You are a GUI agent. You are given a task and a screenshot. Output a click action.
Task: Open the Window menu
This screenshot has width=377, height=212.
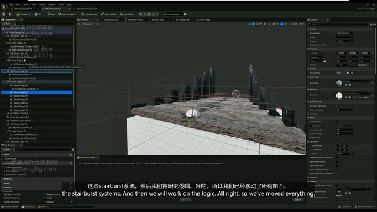pos(52,5)
